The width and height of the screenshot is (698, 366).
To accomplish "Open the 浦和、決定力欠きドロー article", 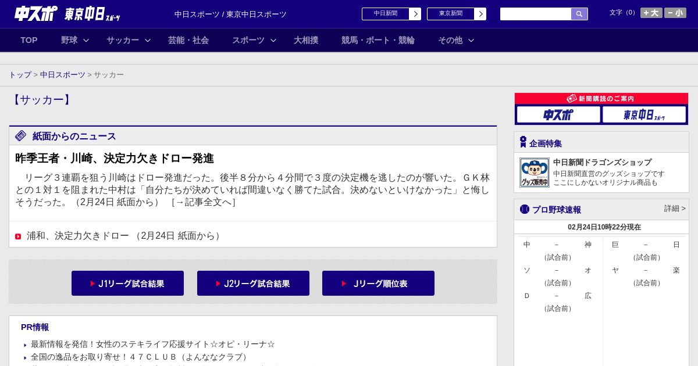I will click(x=77, y=236).
